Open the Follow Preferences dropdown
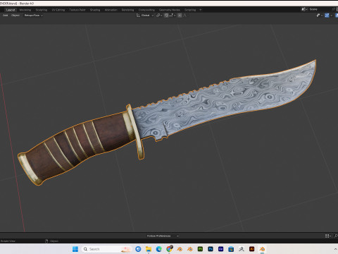The height and width of the screenshot is (254, 338). pyautogui.click(x=162, y=236)
